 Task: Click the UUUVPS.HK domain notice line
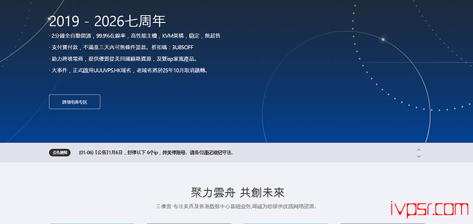(129, 70)
